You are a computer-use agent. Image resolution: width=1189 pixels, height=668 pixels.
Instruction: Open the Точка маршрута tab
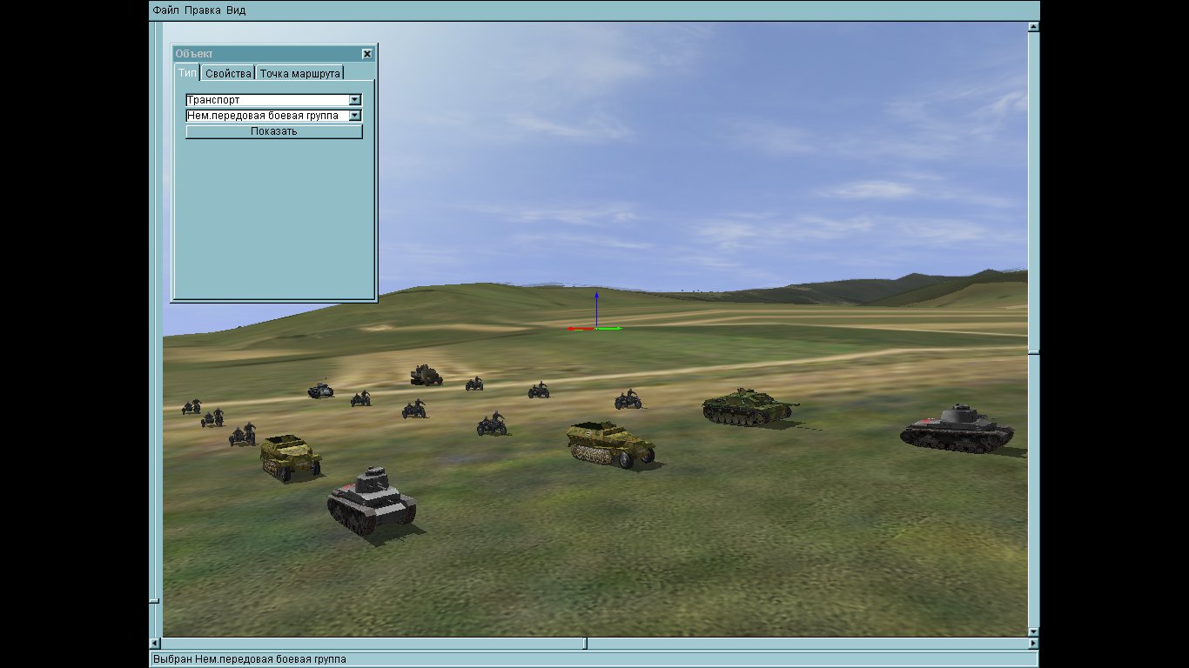300,73
